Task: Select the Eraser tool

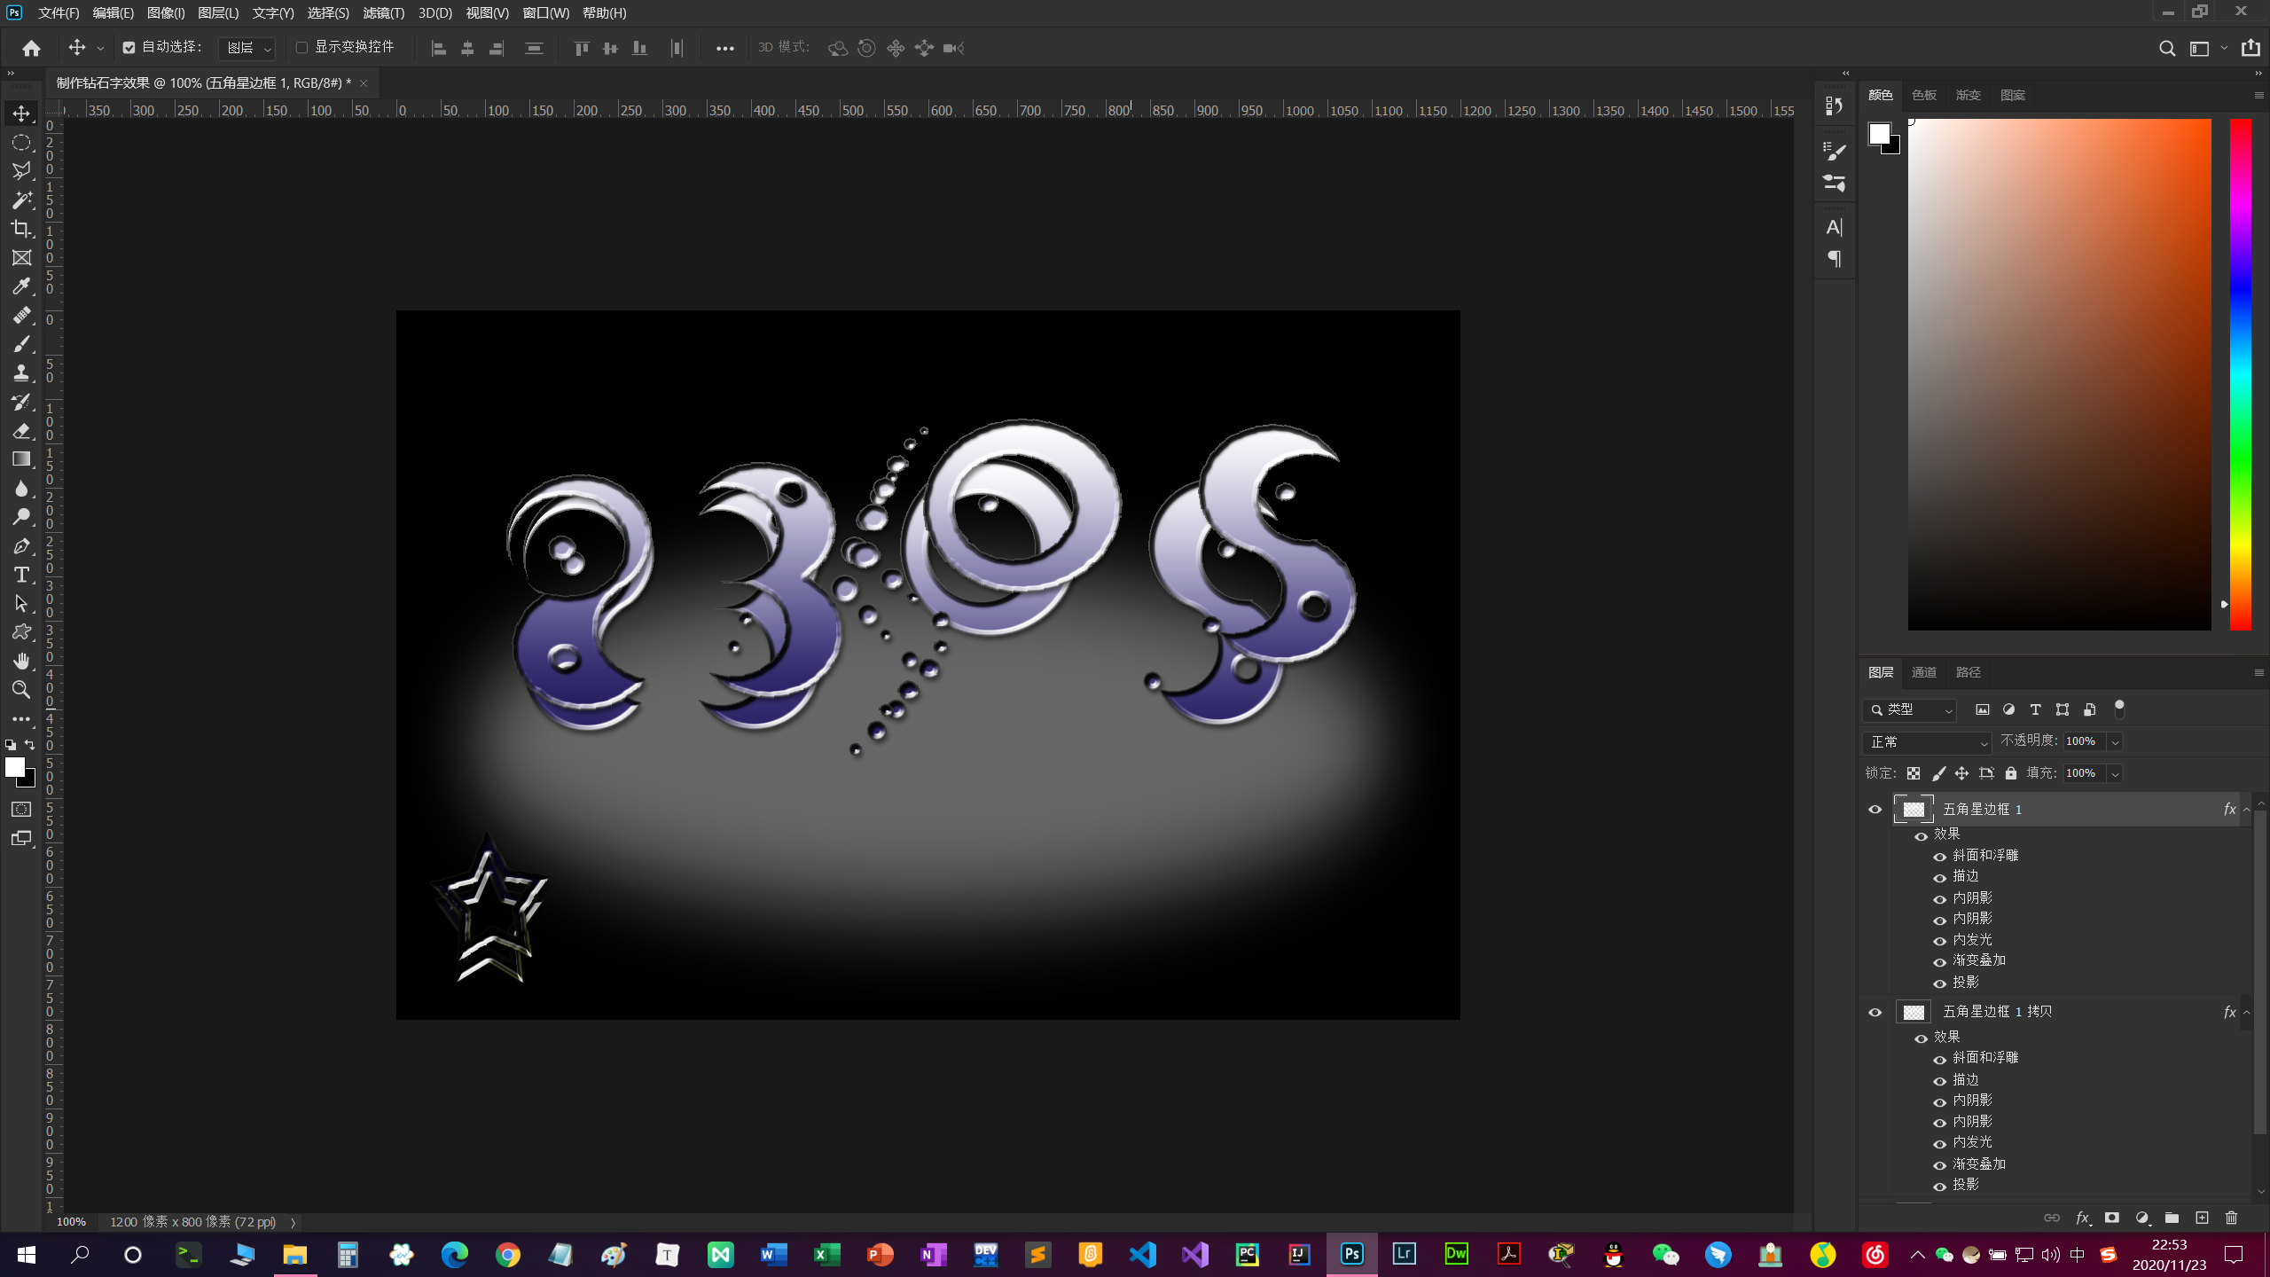Action: click(x=21, y=430)
